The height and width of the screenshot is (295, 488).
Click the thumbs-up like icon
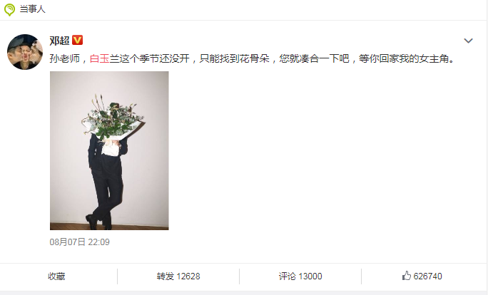[406, 276]
